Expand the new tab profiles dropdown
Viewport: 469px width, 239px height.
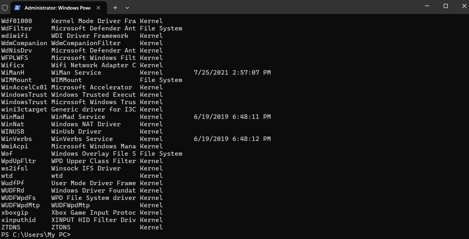click(127, 8)
